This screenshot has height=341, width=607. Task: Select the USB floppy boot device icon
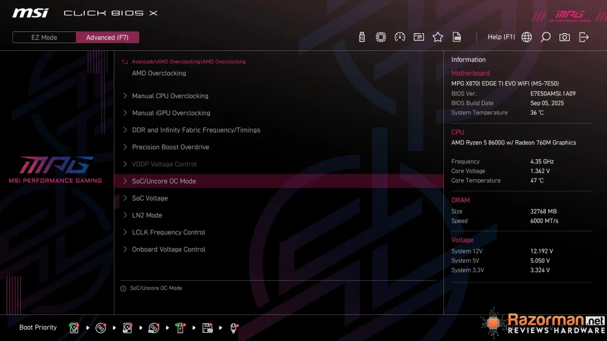207,328
